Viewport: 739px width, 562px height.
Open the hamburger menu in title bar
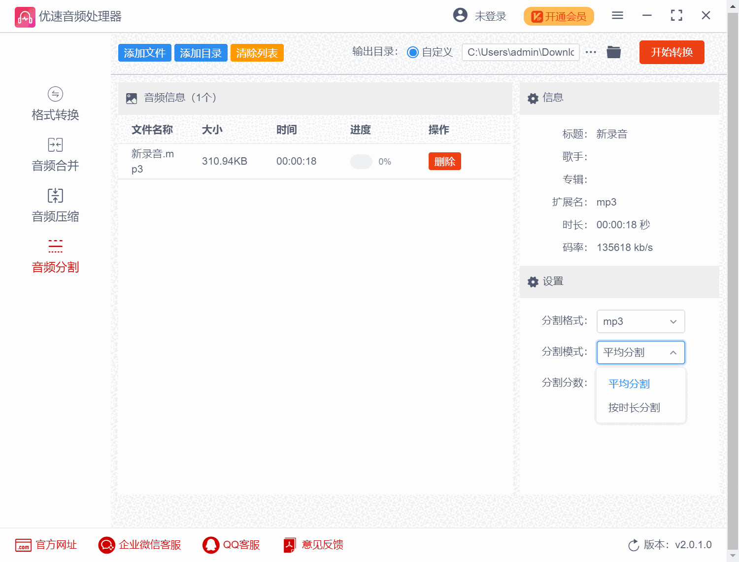click(617, 15)
